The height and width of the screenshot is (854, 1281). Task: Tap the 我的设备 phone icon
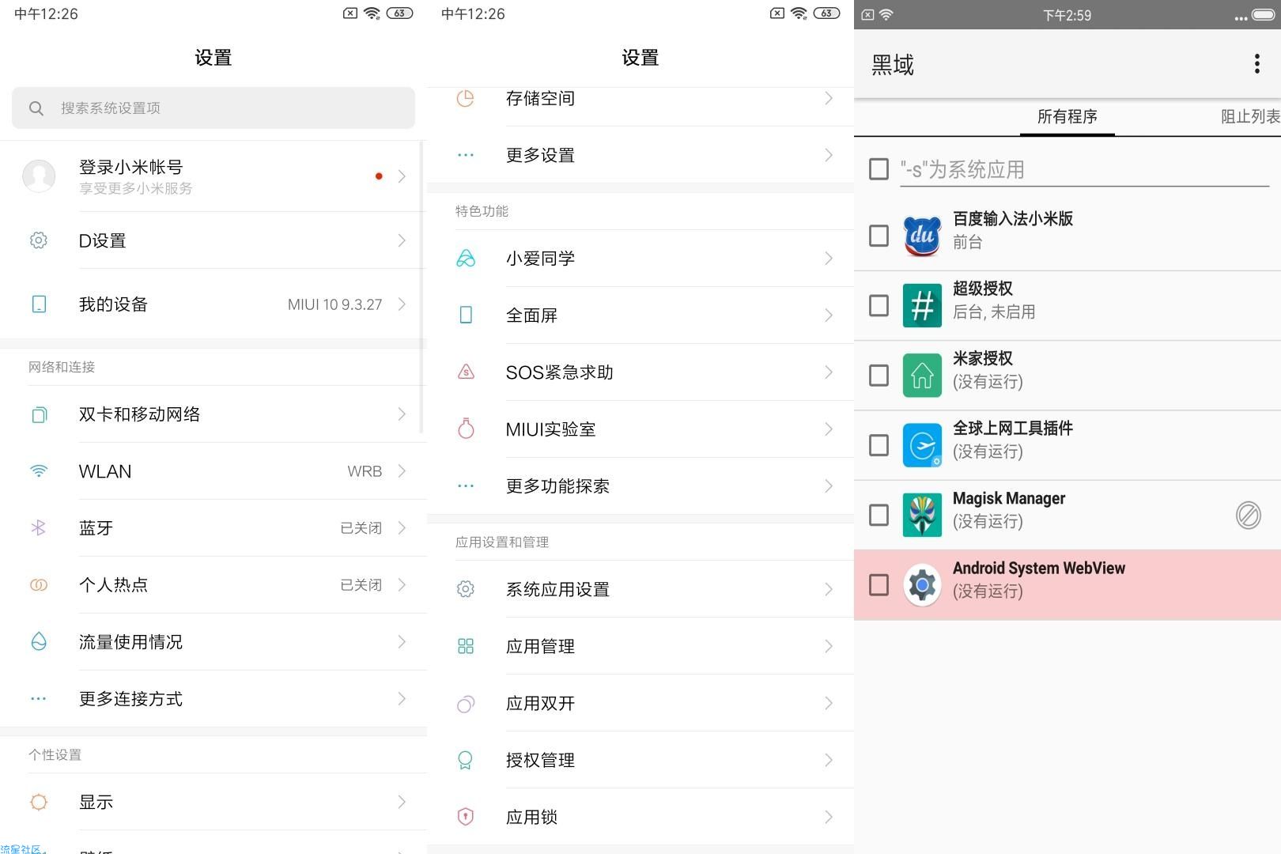click(x=38, y=304)
